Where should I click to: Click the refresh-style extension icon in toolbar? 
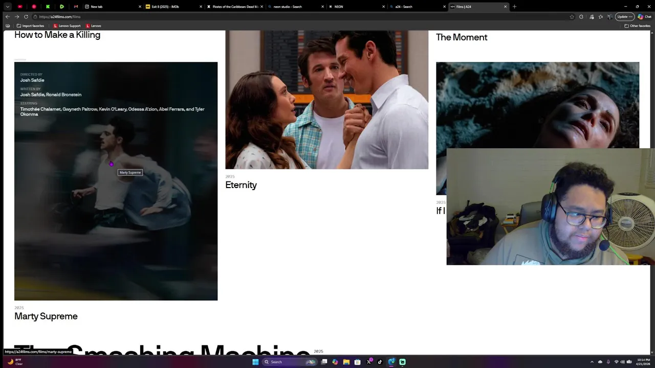click(581, 16)
